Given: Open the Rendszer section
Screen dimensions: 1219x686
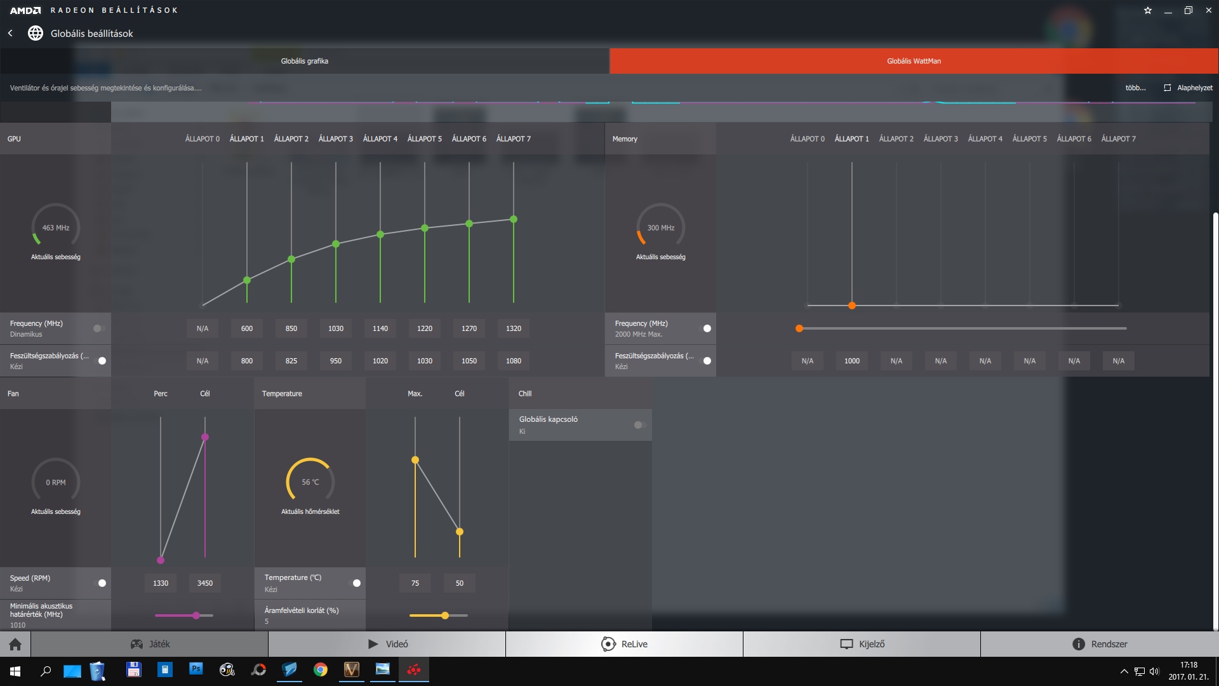Looking at the screenshot, I should click(x=1100, y=644).
